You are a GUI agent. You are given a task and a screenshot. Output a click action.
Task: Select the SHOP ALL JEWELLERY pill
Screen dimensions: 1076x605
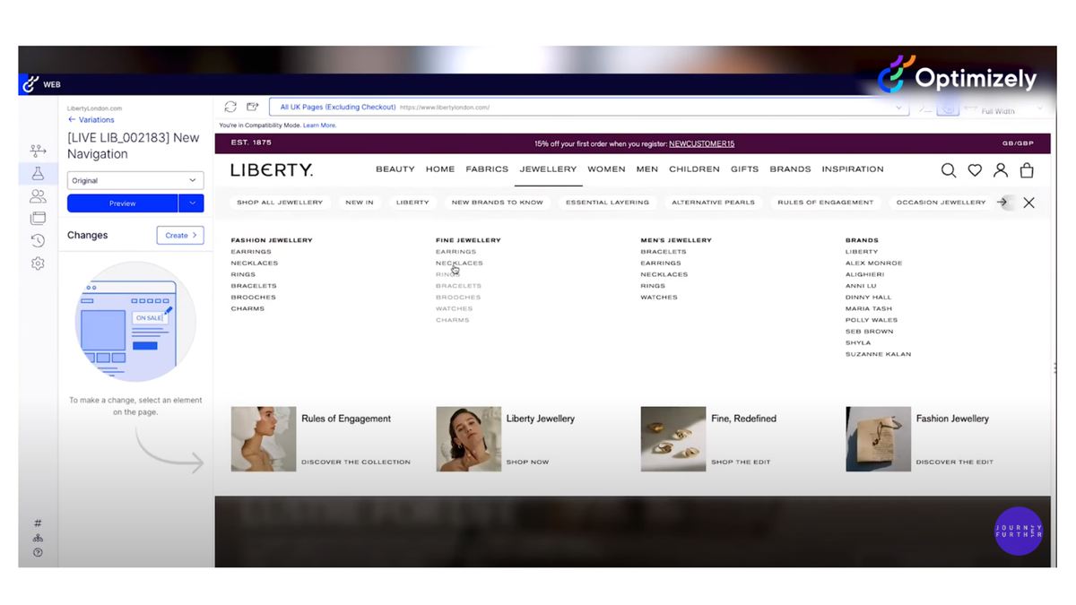(x=280, y=203)
